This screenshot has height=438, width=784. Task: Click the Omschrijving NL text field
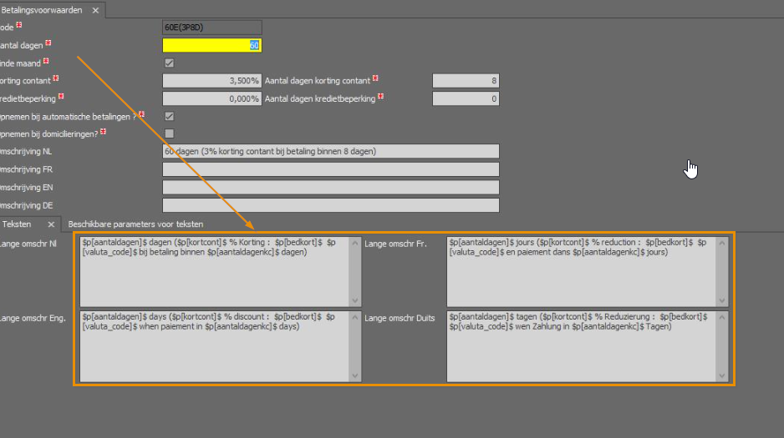330,151
